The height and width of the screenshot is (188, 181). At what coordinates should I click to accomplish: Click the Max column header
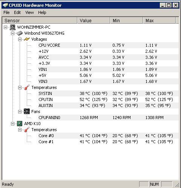coord(159,20)
